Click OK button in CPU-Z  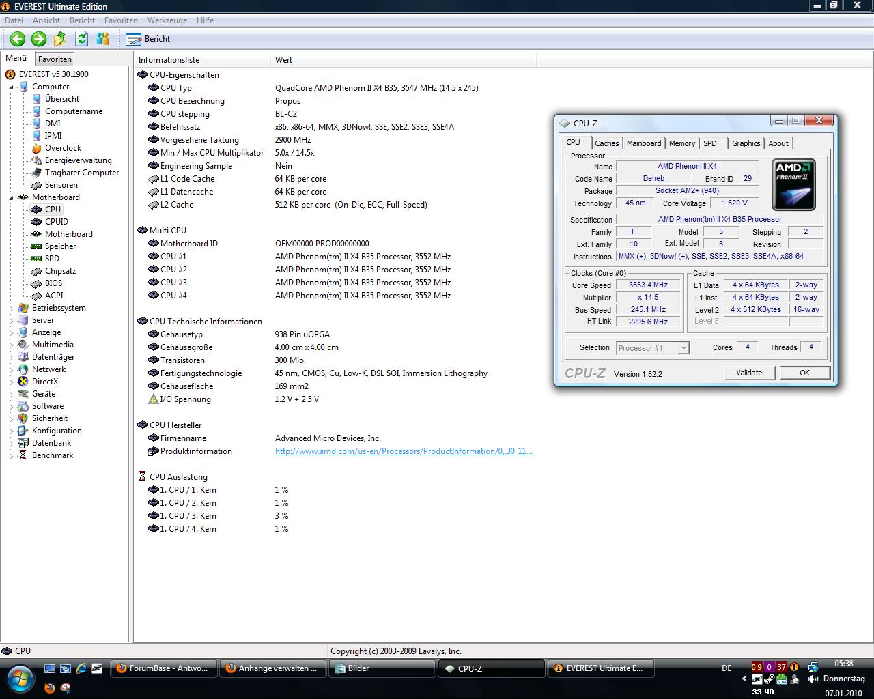804,373
